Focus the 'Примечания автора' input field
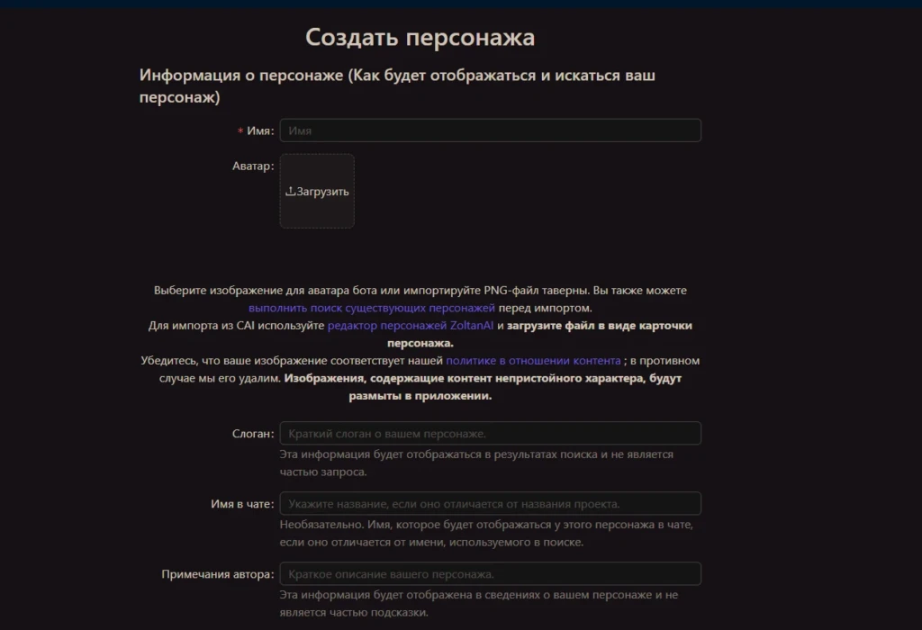This screenshot has height=630, width=922. point(490,573)
